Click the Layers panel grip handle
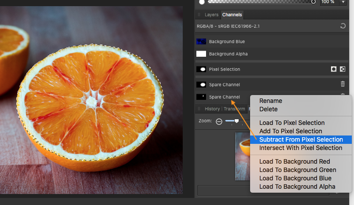 (x=199, y=15)
